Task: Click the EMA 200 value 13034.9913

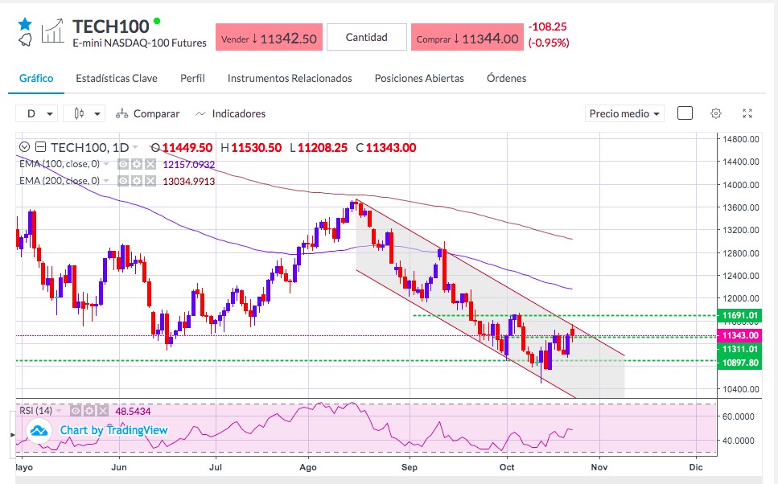Action: coord(188,182)
